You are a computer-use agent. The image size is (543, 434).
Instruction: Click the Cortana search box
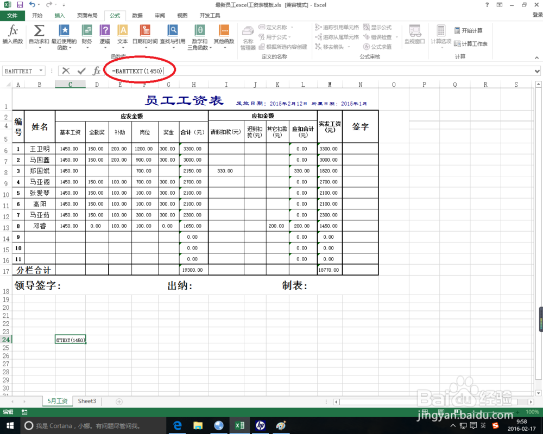click(93, 426)
